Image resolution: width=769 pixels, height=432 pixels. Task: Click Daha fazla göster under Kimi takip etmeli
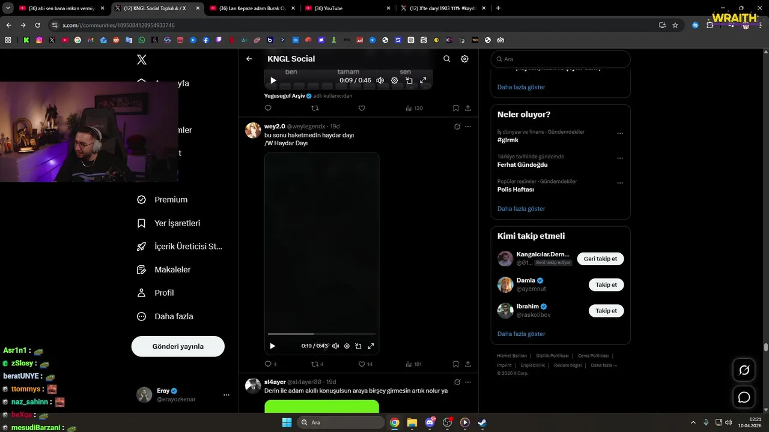[x=521, y=334]
